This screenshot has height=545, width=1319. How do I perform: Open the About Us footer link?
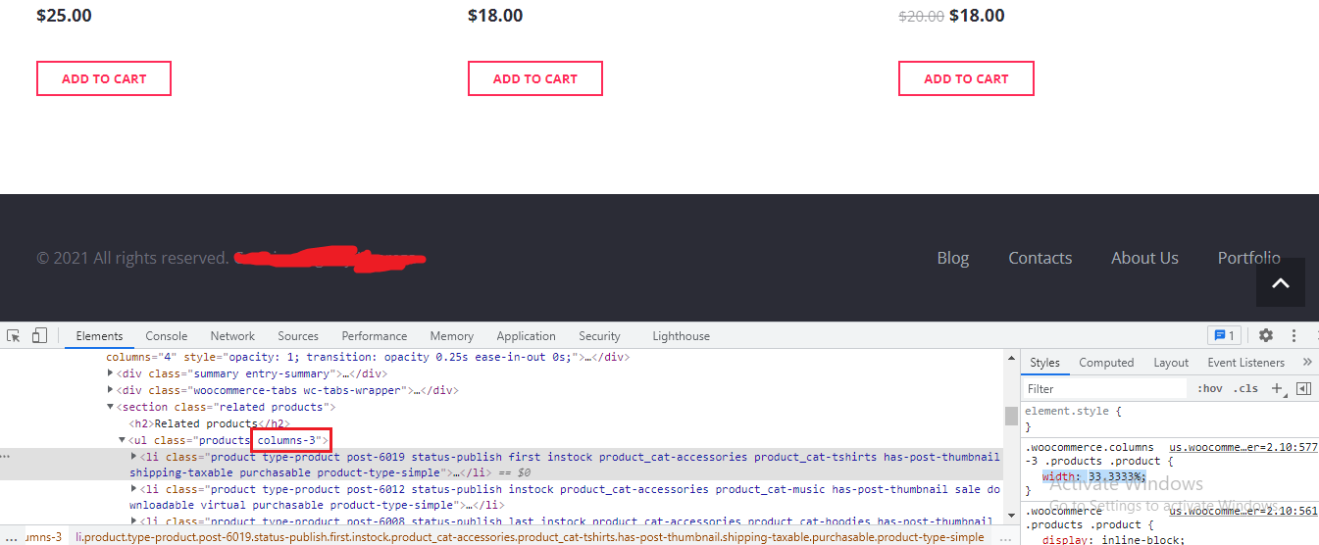[1144, 258]
